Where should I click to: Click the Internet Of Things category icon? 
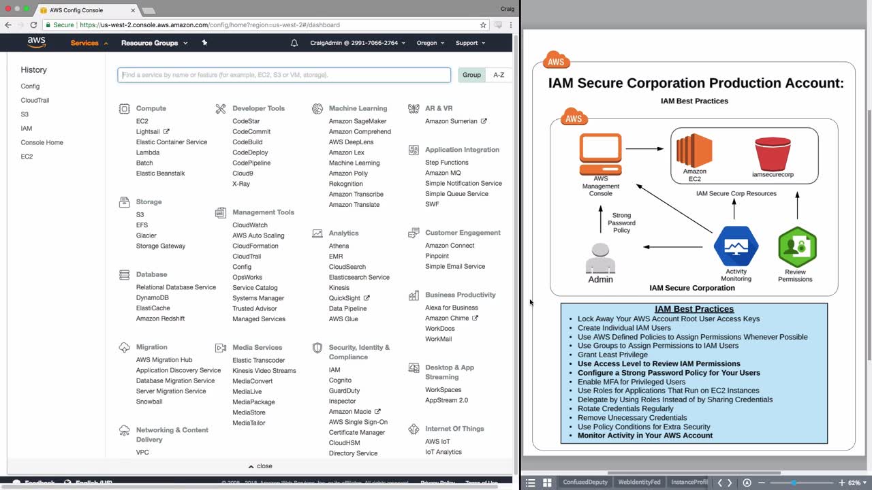pos(413,429)
